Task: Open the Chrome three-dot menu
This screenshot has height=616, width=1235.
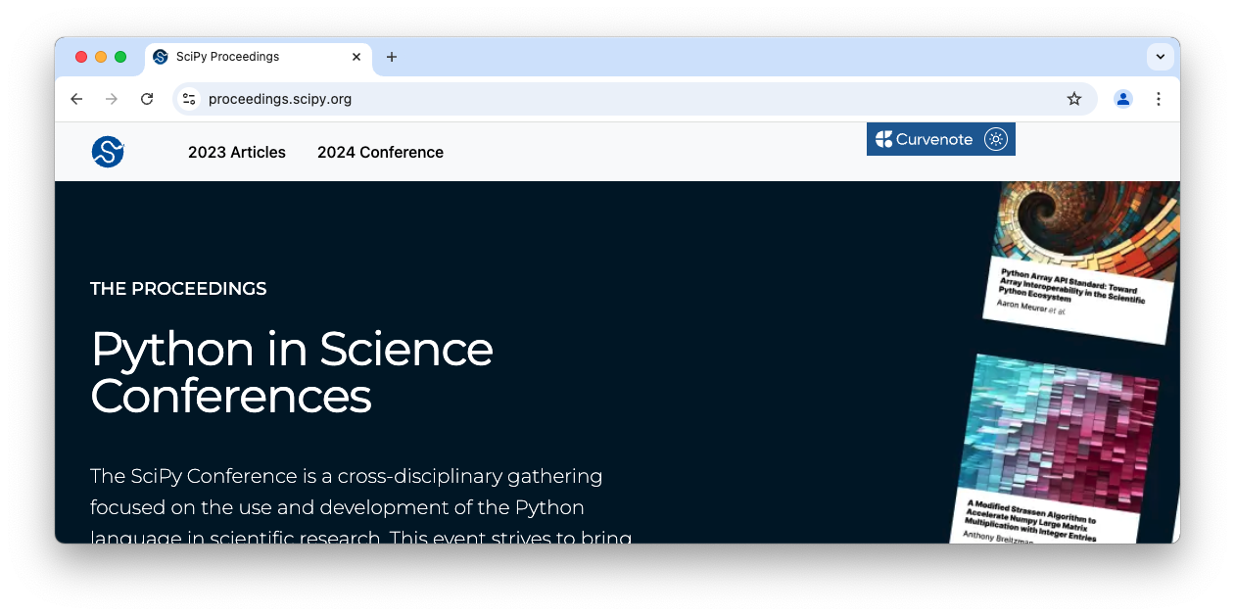Action: click(1159, 99)
